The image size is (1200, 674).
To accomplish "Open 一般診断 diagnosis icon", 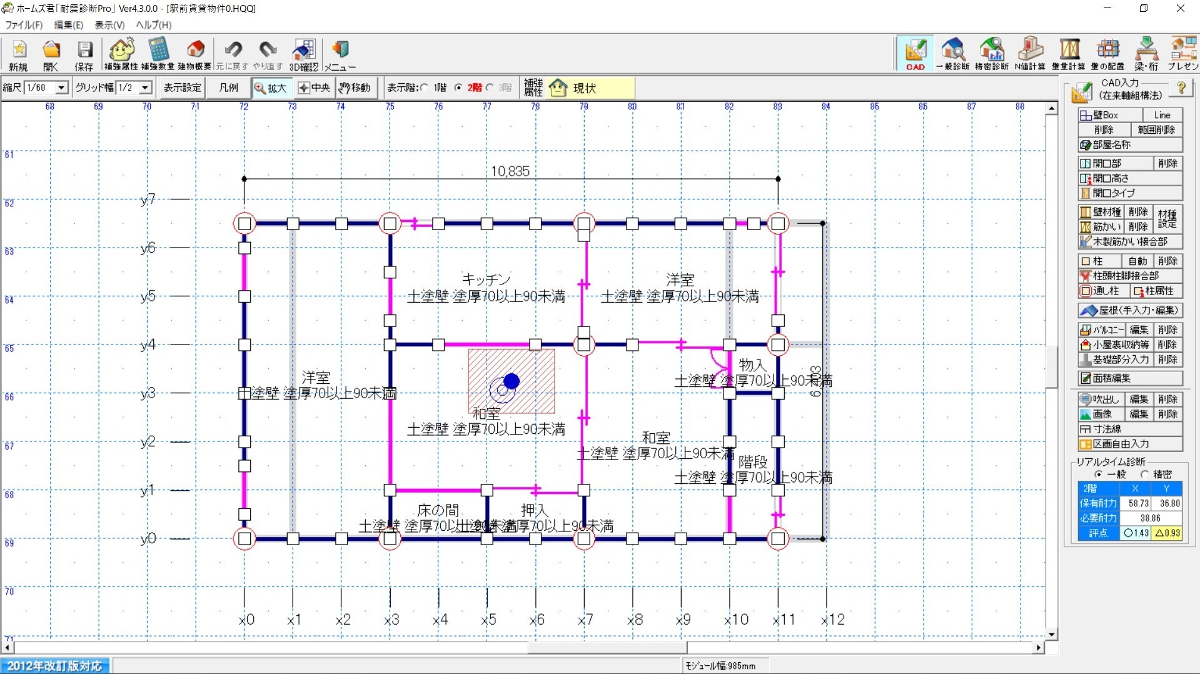I will (952, 54).
